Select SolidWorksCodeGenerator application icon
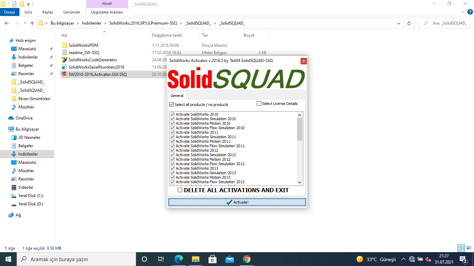This screenshot has width=474, height=266. [x=65, y=60]
